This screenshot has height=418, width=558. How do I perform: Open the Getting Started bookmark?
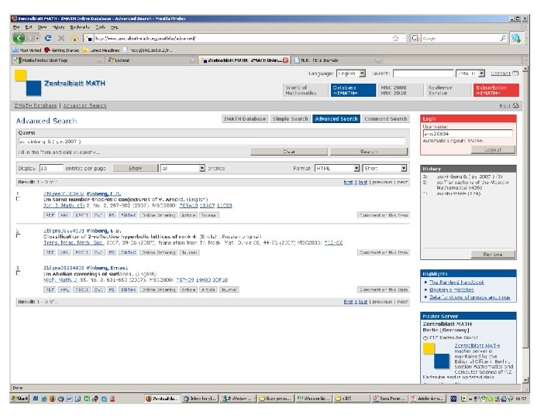(61, 50)
